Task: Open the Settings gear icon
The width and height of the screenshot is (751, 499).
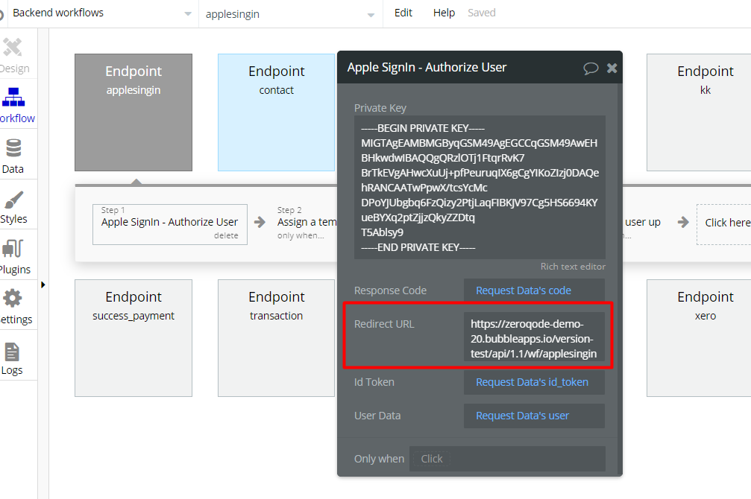Action: tap(13, 299)
